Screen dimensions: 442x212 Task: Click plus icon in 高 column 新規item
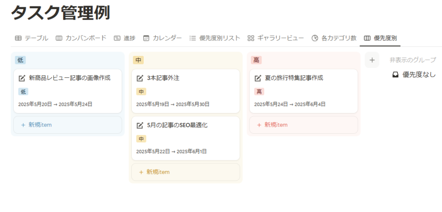pos(259,125)
